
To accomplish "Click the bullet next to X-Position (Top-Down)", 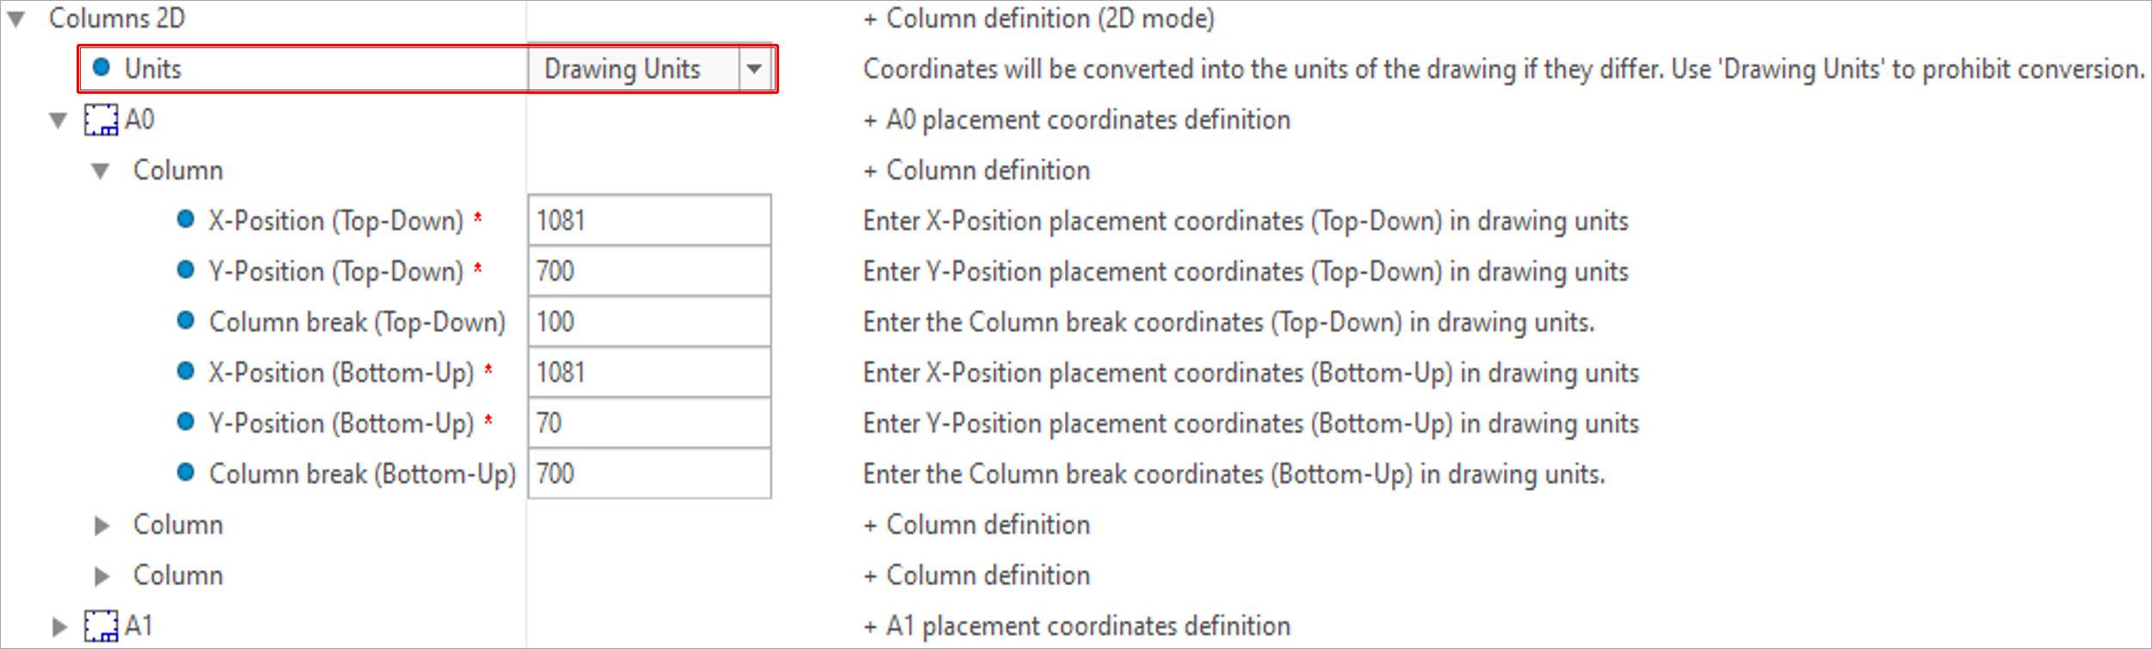I will [x=185, y=219].
